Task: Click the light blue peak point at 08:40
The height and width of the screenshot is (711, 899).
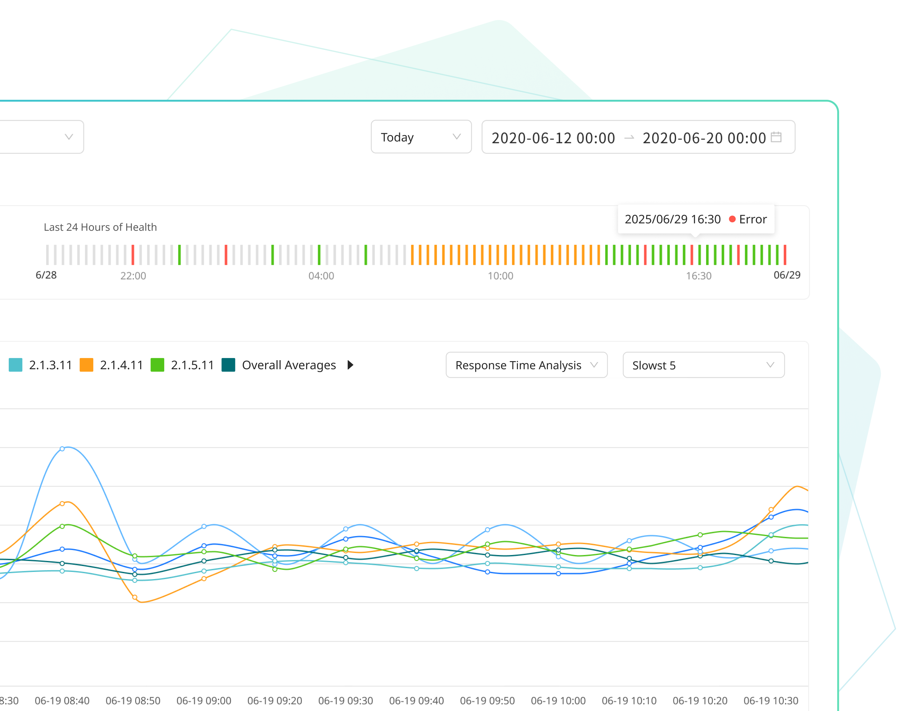Action: click(x=62, y=449)
